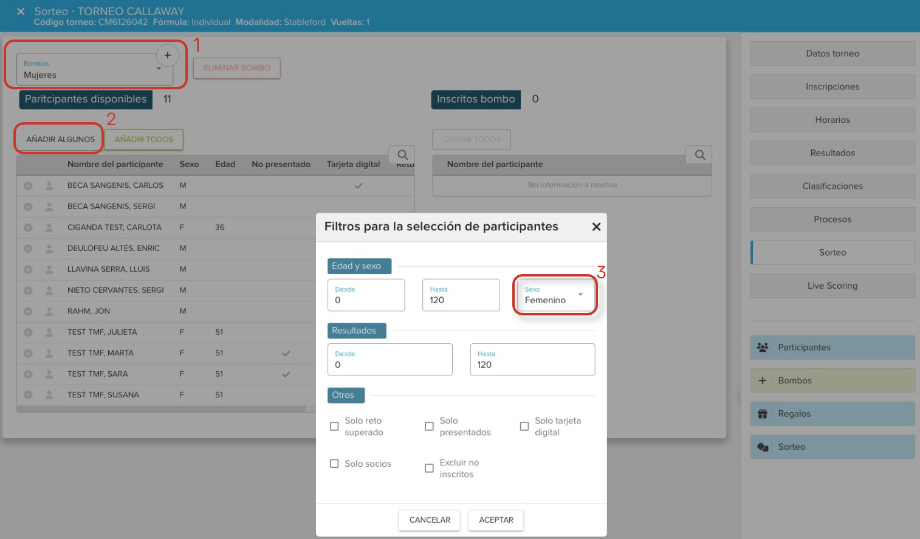Image resolution: width=920 pixels, height=539 pixels.
Task: Open the Sexo dropdown set to Femenino
Action: tap(554, 295)
